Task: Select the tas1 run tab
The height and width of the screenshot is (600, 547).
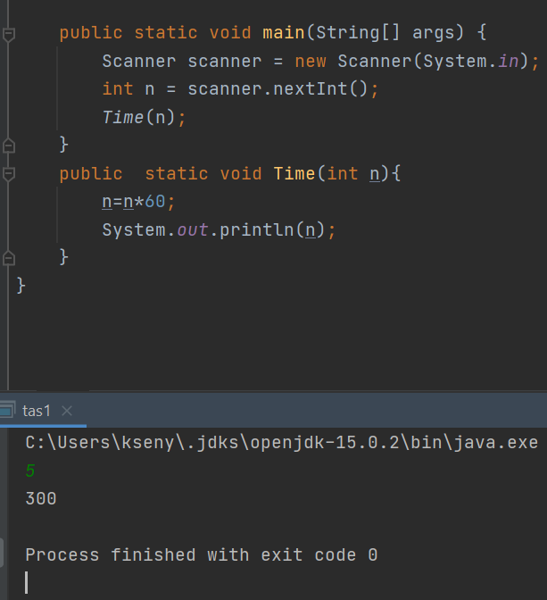Action: point(37,411)
